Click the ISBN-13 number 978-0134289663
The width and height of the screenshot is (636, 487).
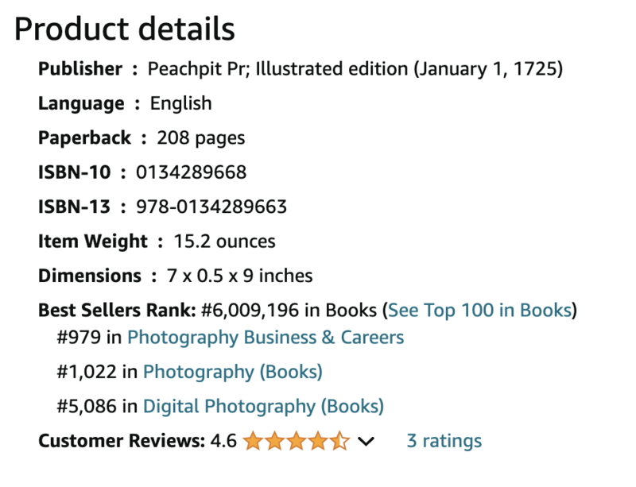coord(211,207)
